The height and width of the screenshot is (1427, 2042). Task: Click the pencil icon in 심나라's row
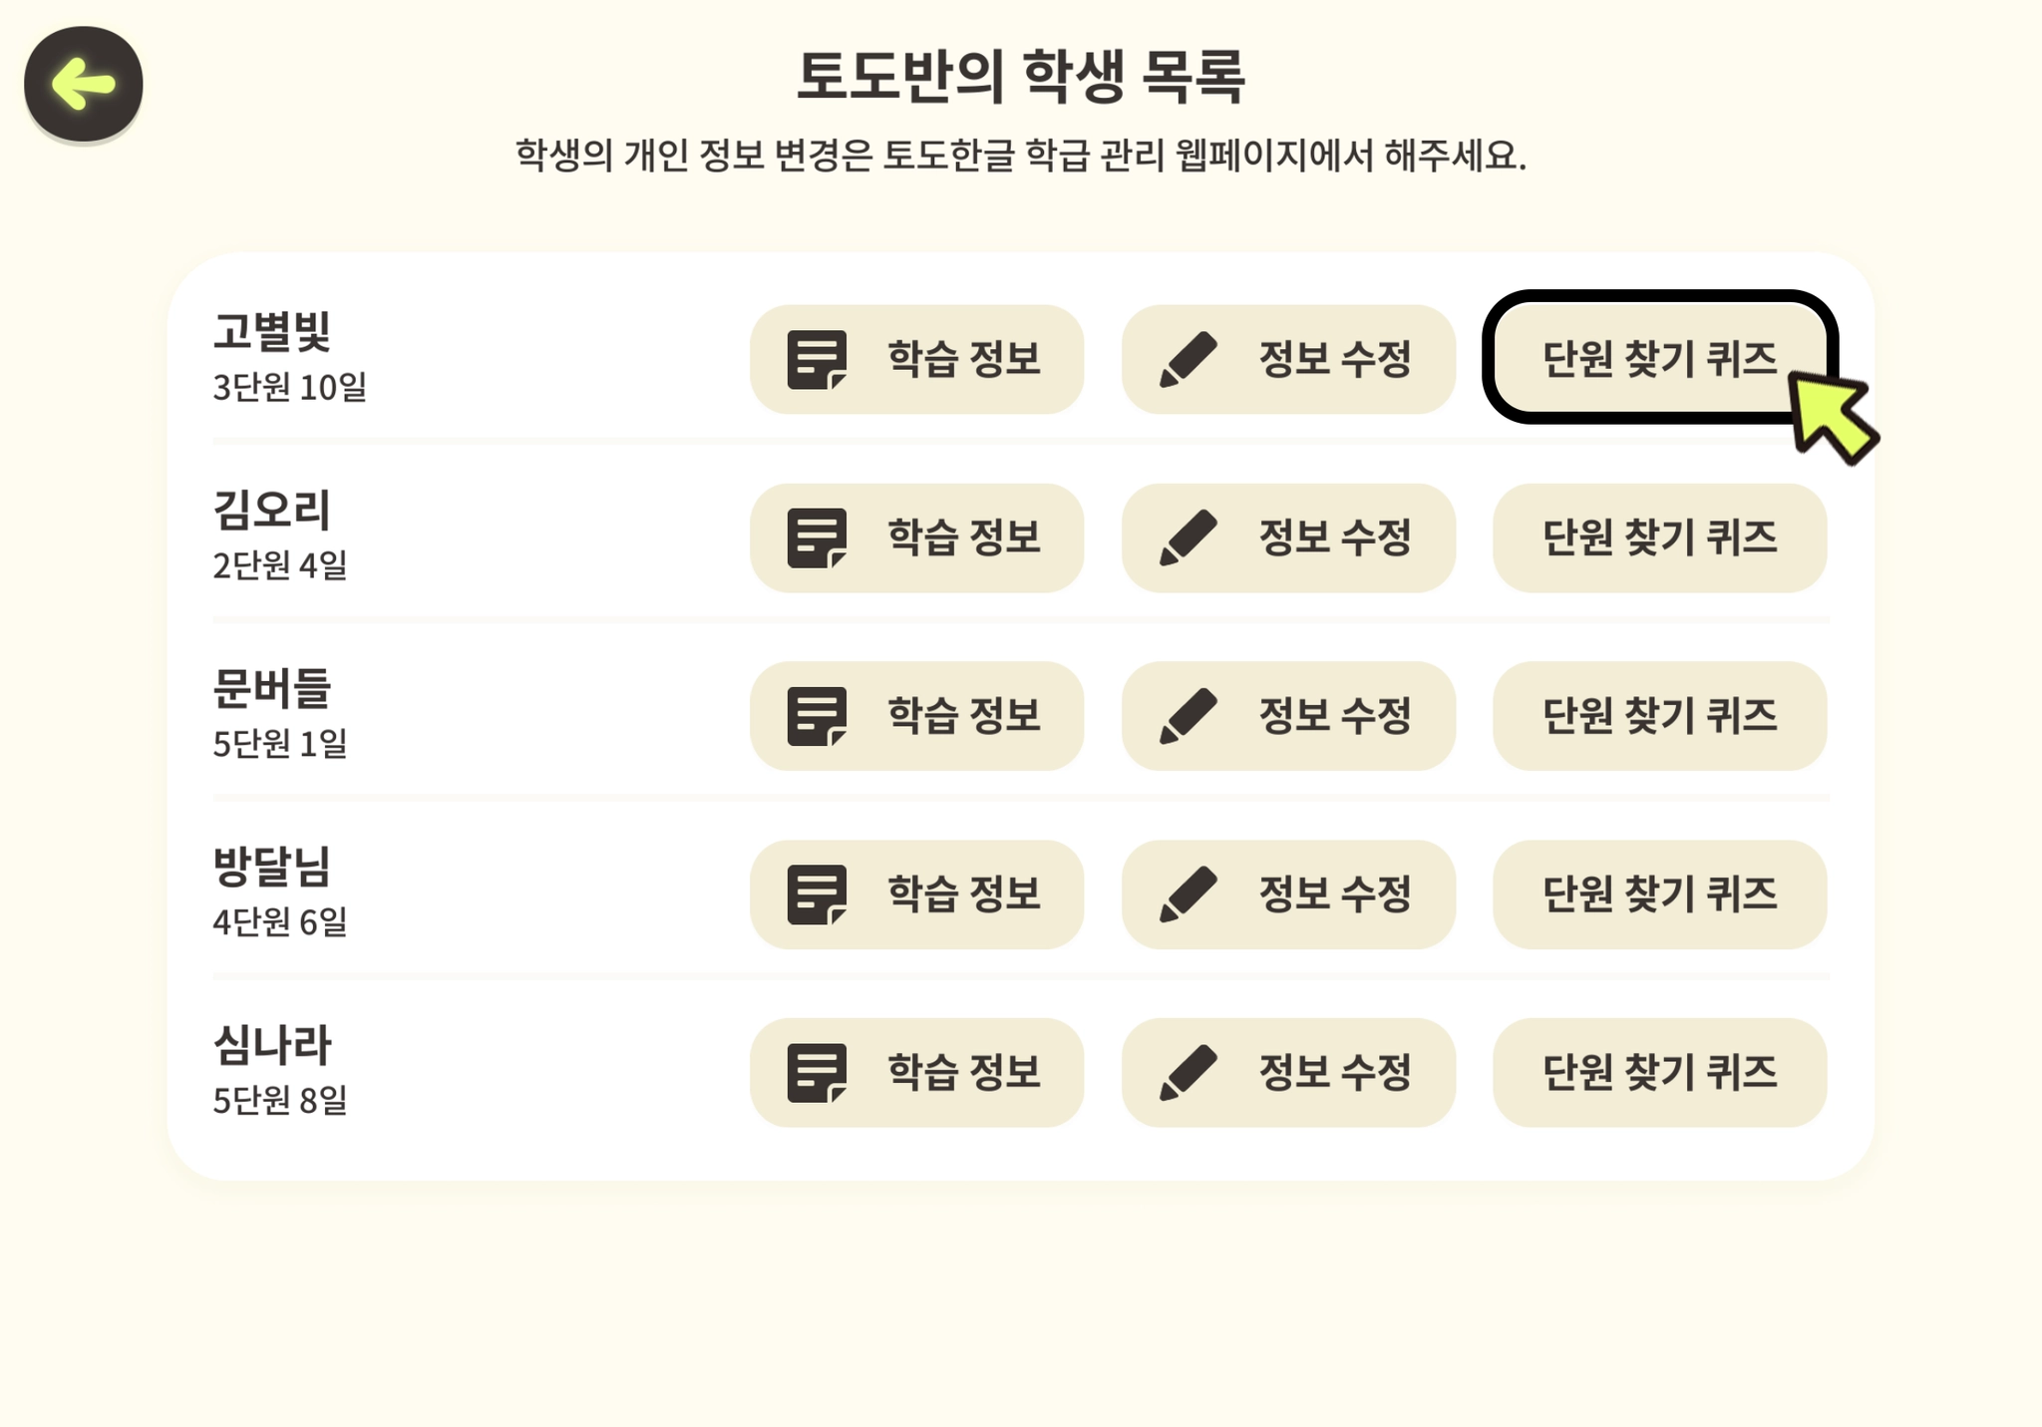coord(1189,1073)
